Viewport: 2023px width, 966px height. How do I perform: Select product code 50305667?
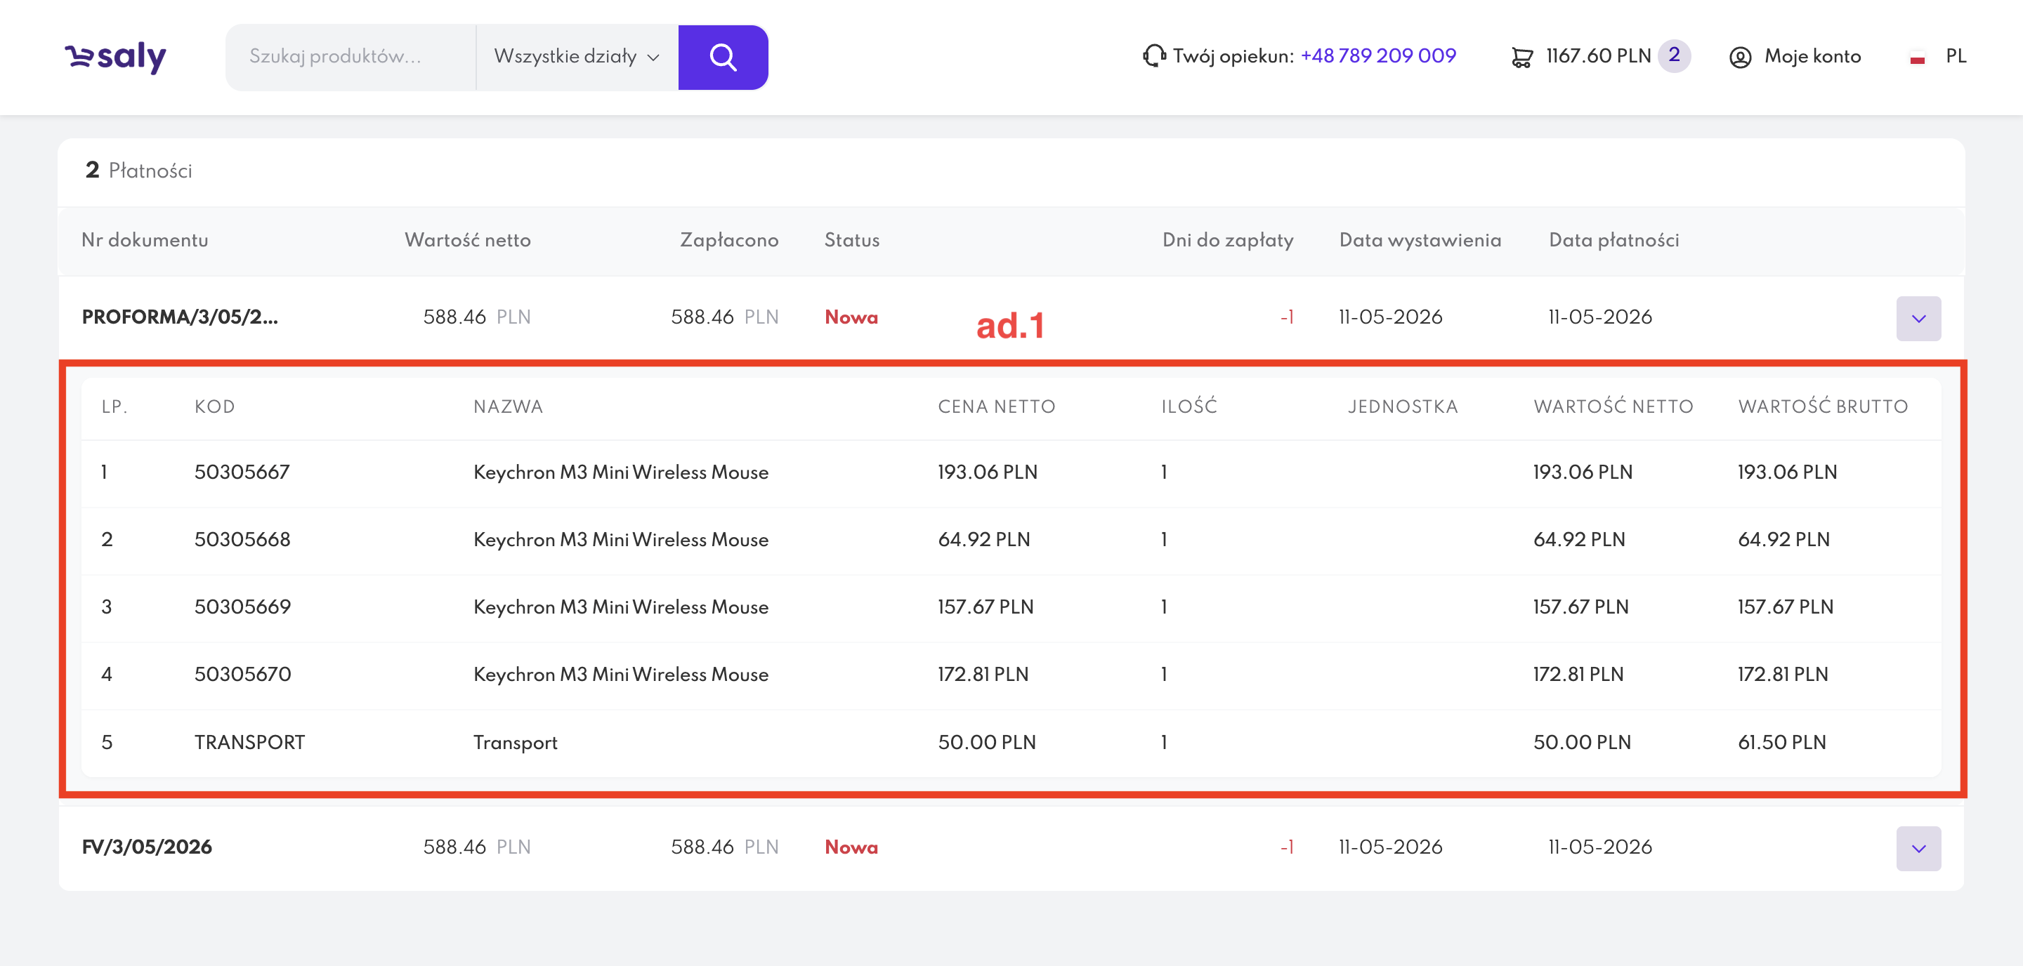tap(242, 472)
